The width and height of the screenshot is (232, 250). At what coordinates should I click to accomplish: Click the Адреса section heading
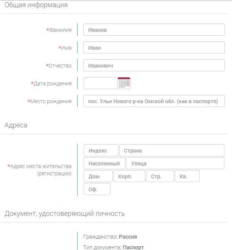[x=16, y=125]
